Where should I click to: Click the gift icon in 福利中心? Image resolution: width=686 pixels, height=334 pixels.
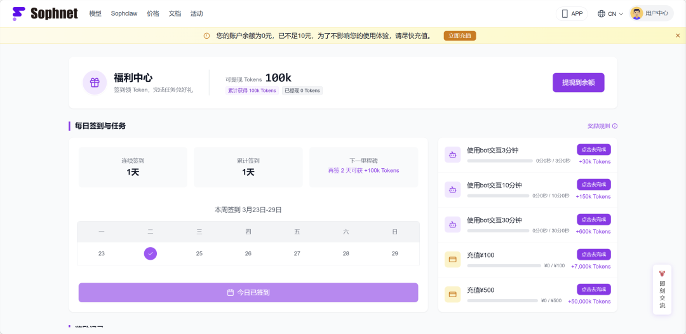pyautogui.click(x=95, y=83)
